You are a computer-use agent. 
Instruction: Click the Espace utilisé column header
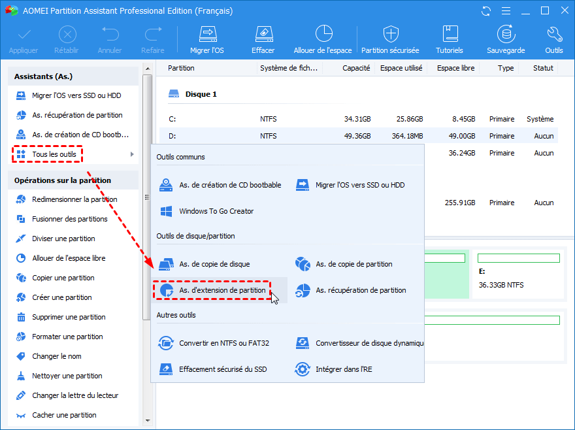coord(401,68)
